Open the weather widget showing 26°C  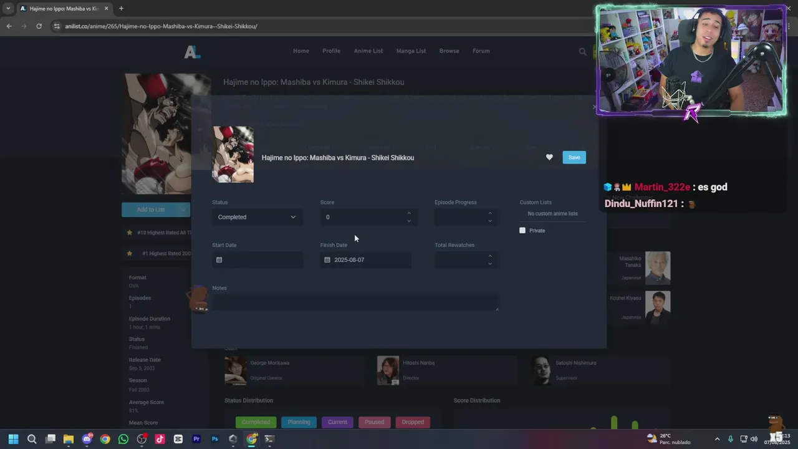coord(668,439)
